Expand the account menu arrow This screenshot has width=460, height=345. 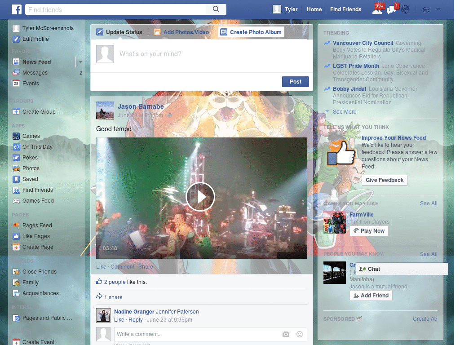pyautogui.click(x=438, y=10)
